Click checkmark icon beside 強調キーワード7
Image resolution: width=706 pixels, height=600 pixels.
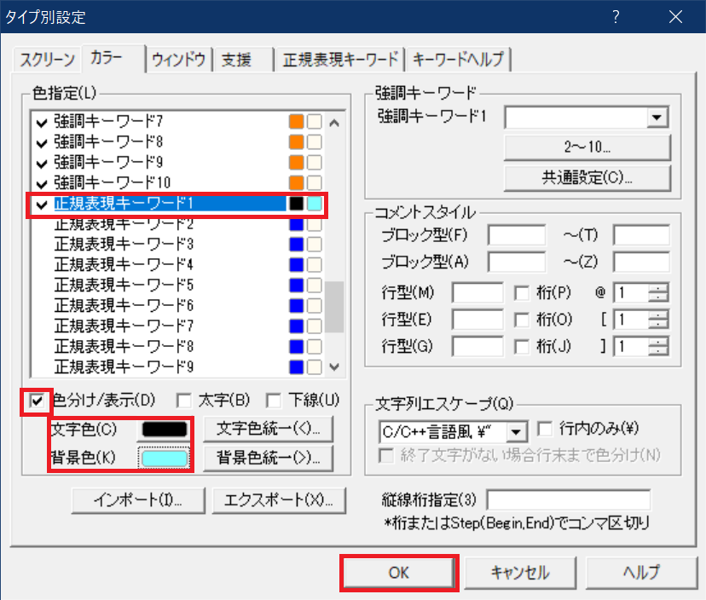42,121
